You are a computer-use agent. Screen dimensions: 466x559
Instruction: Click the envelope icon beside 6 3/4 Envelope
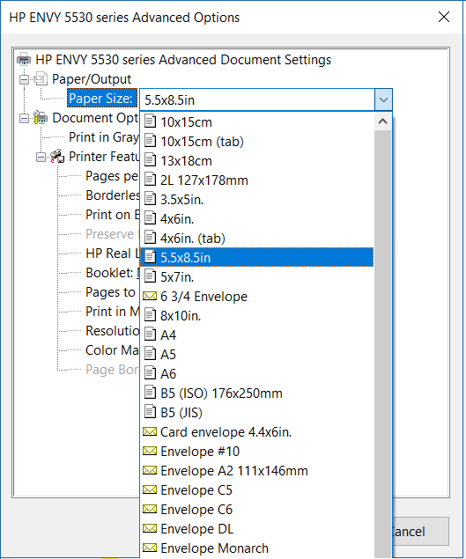pyautogui.click(x=150, y=296)
